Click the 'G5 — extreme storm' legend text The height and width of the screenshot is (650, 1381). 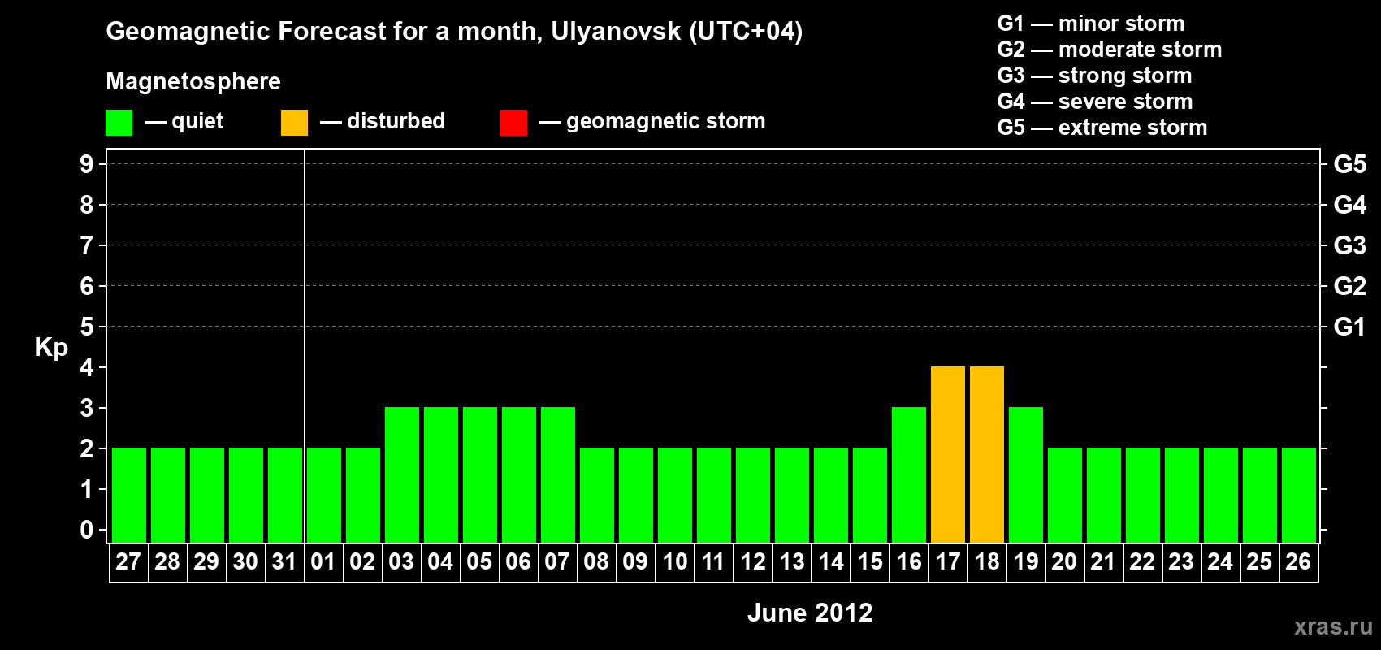click(x=1102, y=128)
